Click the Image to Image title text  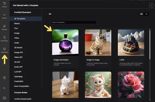[93, 60]
